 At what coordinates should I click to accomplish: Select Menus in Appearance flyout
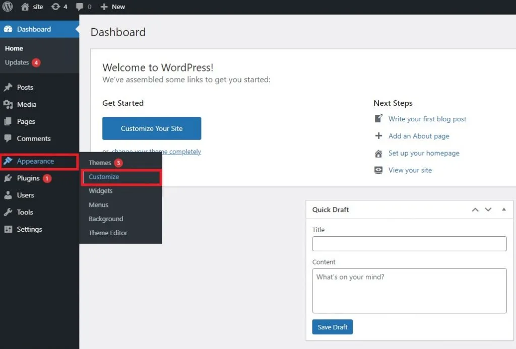pos(98,204)
